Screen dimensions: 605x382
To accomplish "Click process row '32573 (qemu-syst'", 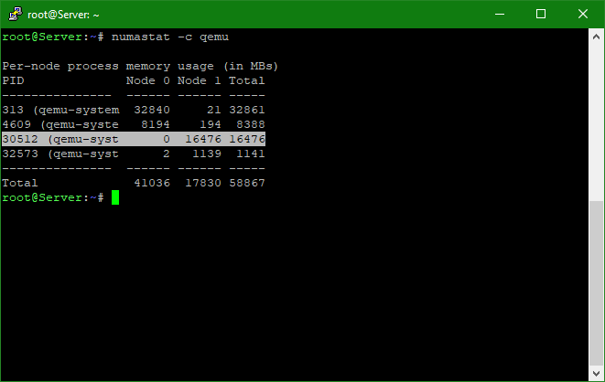I will tap(60, 154).
